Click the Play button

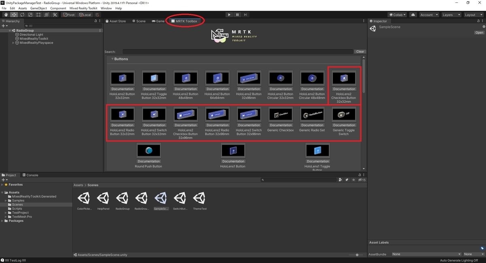pyautogui.click(x=229, y=15)
